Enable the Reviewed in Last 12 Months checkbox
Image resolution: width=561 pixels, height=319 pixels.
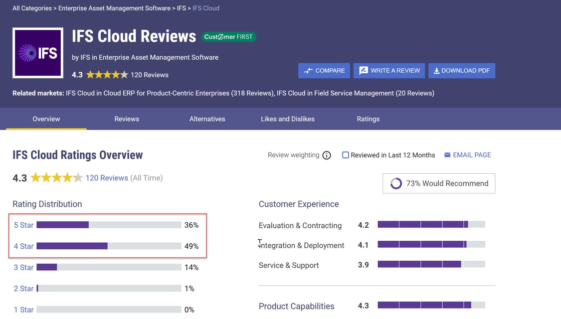point(345,155)
